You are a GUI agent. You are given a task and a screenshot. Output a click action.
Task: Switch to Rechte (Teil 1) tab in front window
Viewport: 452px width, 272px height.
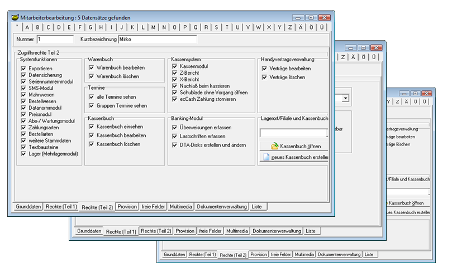pos(61,206)
